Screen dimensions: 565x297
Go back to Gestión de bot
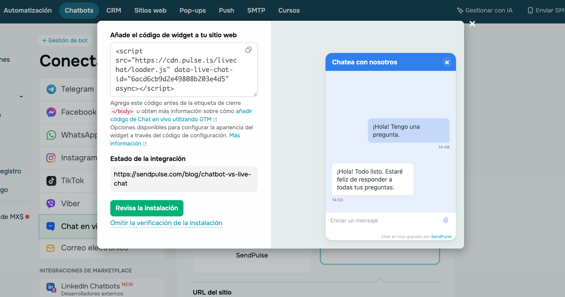[65, 41]
